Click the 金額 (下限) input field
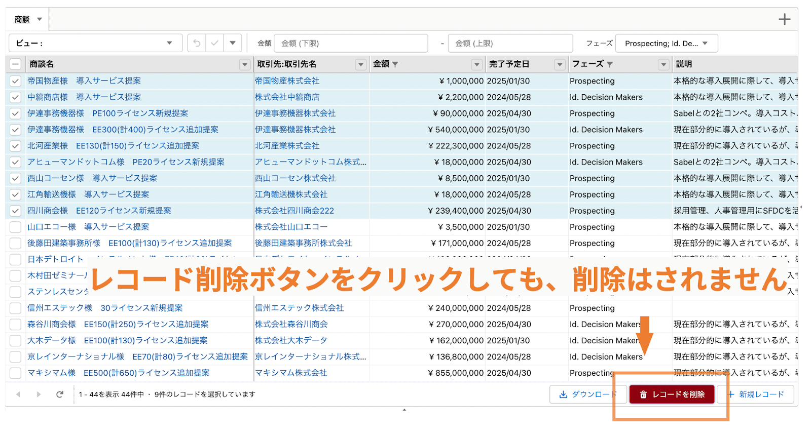 click(x=351, y=43)
